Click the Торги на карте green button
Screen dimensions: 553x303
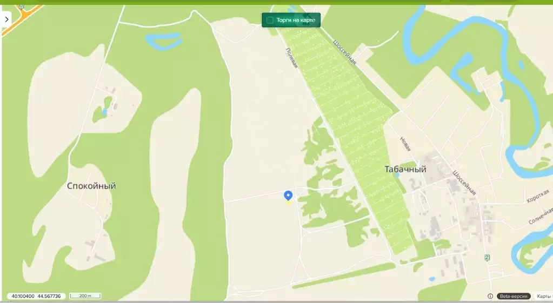click(291, 20)
